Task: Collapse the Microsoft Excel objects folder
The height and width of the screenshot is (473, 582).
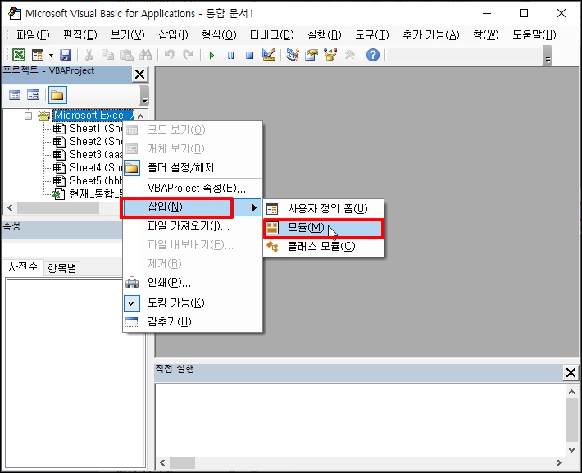Action: coord(28,116)
